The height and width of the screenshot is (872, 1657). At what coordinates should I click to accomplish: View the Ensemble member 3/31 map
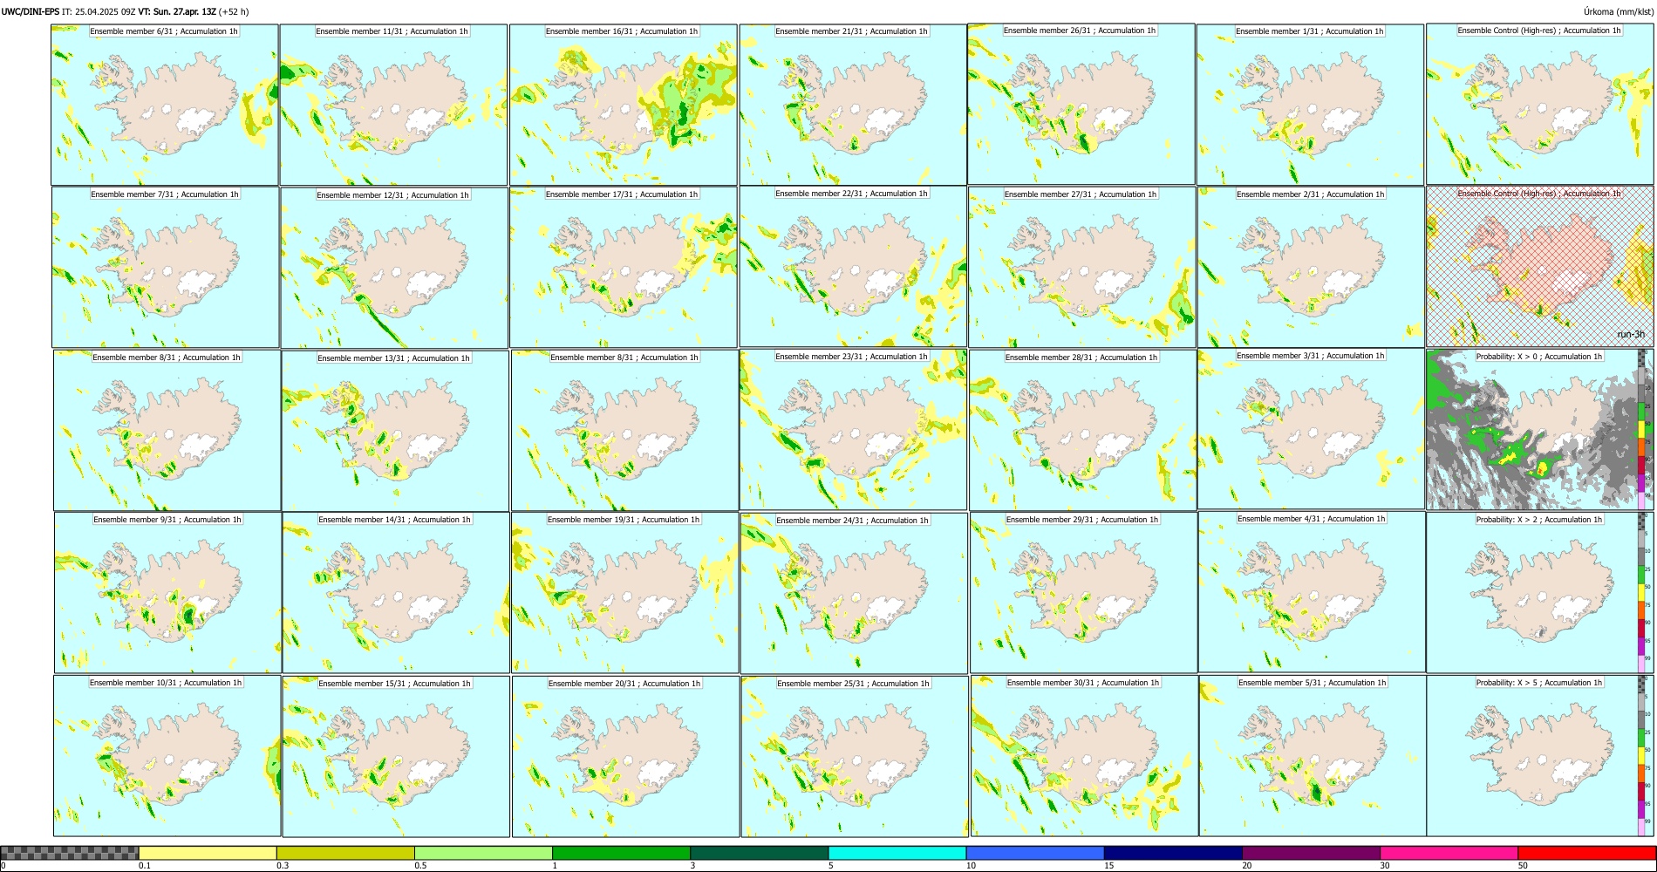tap(1311, 429)
